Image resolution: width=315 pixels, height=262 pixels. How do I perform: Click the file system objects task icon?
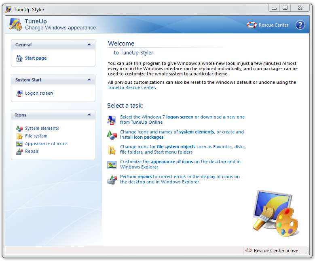(x=112, y=150)
